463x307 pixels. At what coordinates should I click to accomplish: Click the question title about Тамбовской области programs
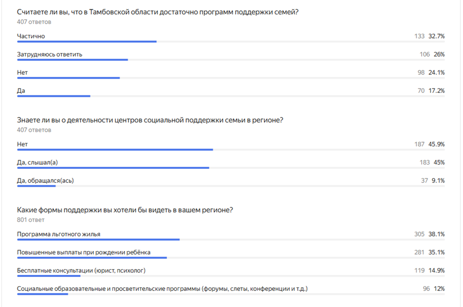(x=158, y=12)
